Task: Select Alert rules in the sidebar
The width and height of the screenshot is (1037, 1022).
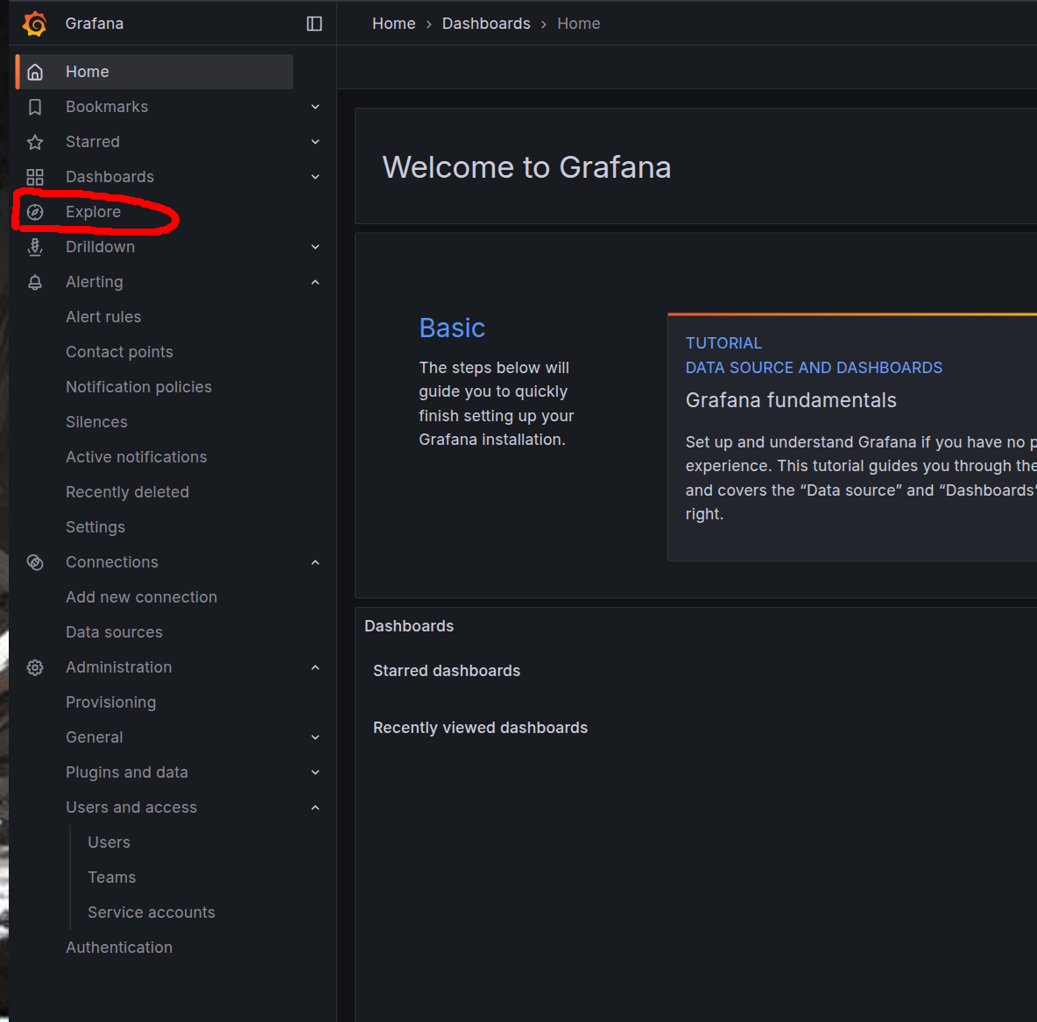Action: click(103, 317)
